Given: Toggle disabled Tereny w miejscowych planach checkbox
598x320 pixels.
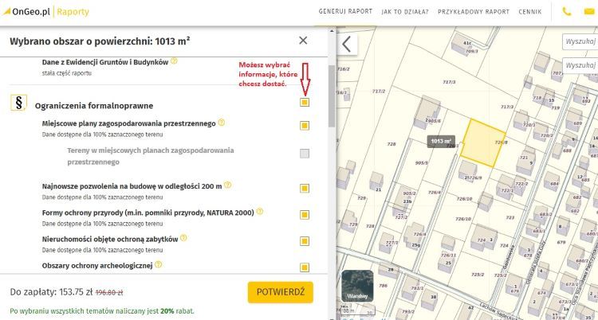Looking at the screenshot, I should [x=305, y=154].
